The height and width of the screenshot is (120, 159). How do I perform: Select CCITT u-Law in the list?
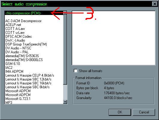point(15,33)
